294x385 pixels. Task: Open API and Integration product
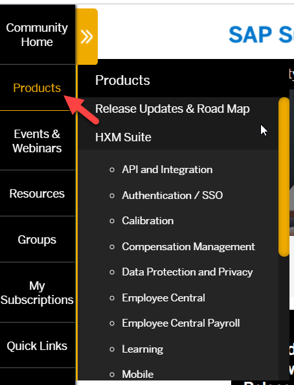point(167,169)
